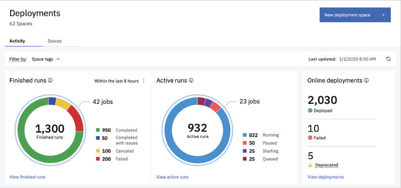Click the red Paused segment of Active runs donut
Viewport: 401px width, 188px height.
coord(215,107)
